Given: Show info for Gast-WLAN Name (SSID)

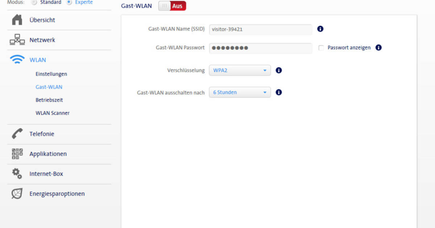Looking at the screenshot, I should tap(320, 29).
